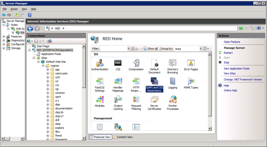The height and width of the screenshot is (147, 267).
Task: Click Change .NET Framework Version link
Action: tap(243, 80)
